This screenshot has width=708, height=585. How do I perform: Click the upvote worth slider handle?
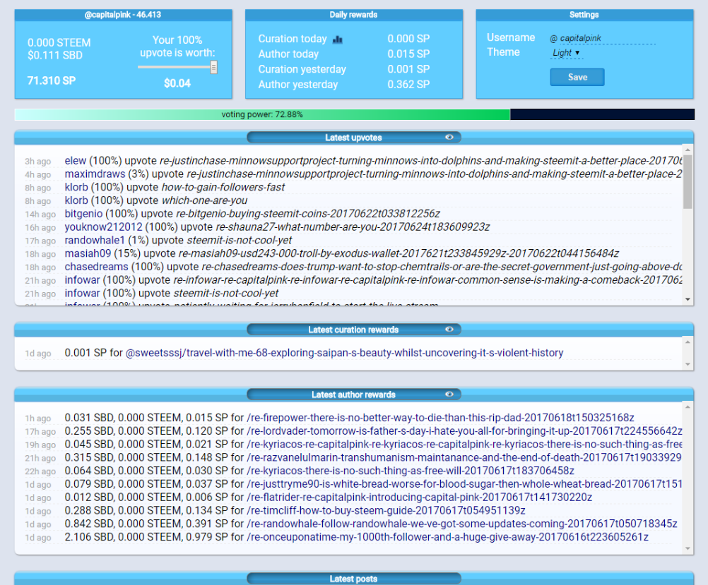coord(213,67)
